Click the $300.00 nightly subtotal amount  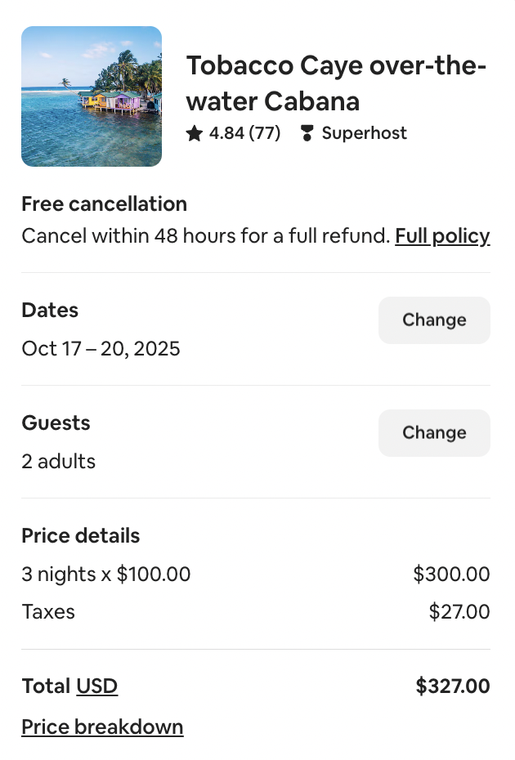451,574
